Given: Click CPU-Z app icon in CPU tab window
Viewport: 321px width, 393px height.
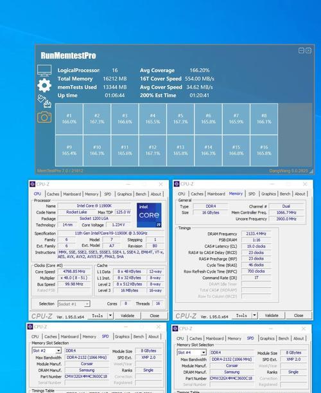Looking at the screenshot, I should (32, 184).
